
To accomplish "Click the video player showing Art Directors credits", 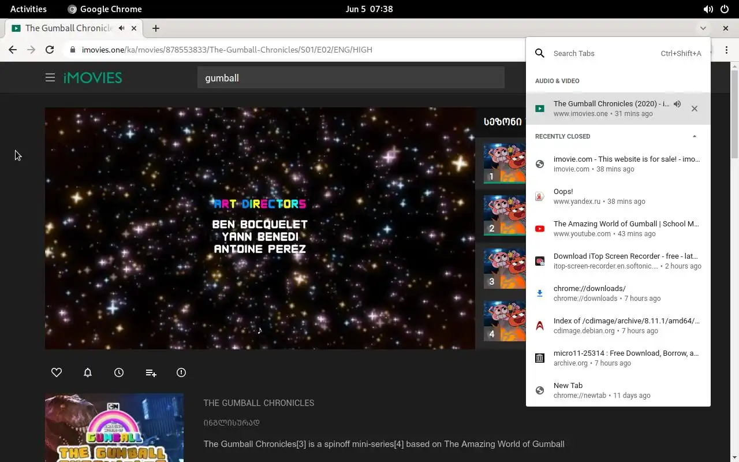I will click(x=260, y=228).
